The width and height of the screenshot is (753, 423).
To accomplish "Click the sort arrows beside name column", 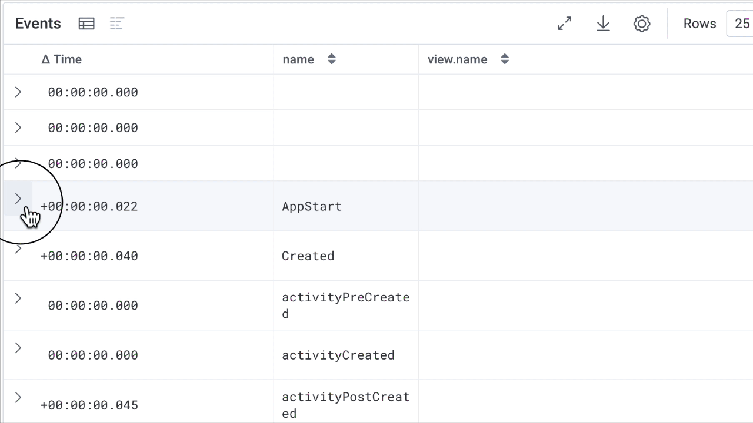I will 332,59.
